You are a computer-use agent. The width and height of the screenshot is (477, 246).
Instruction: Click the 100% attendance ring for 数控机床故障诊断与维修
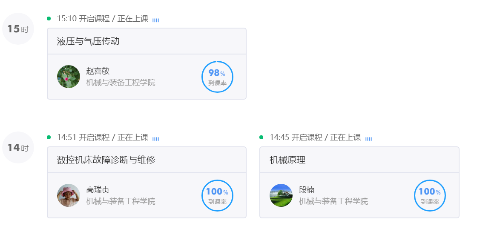[217, 195]
